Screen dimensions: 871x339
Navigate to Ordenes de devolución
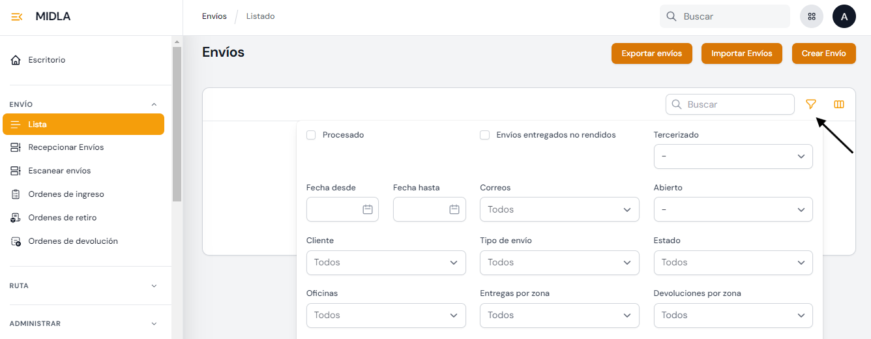pyautogui.click(x=72, y=241)
